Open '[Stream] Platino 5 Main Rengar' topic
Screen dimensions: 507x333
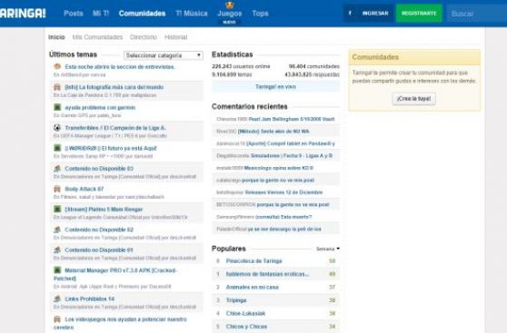[x=104, y=210]
